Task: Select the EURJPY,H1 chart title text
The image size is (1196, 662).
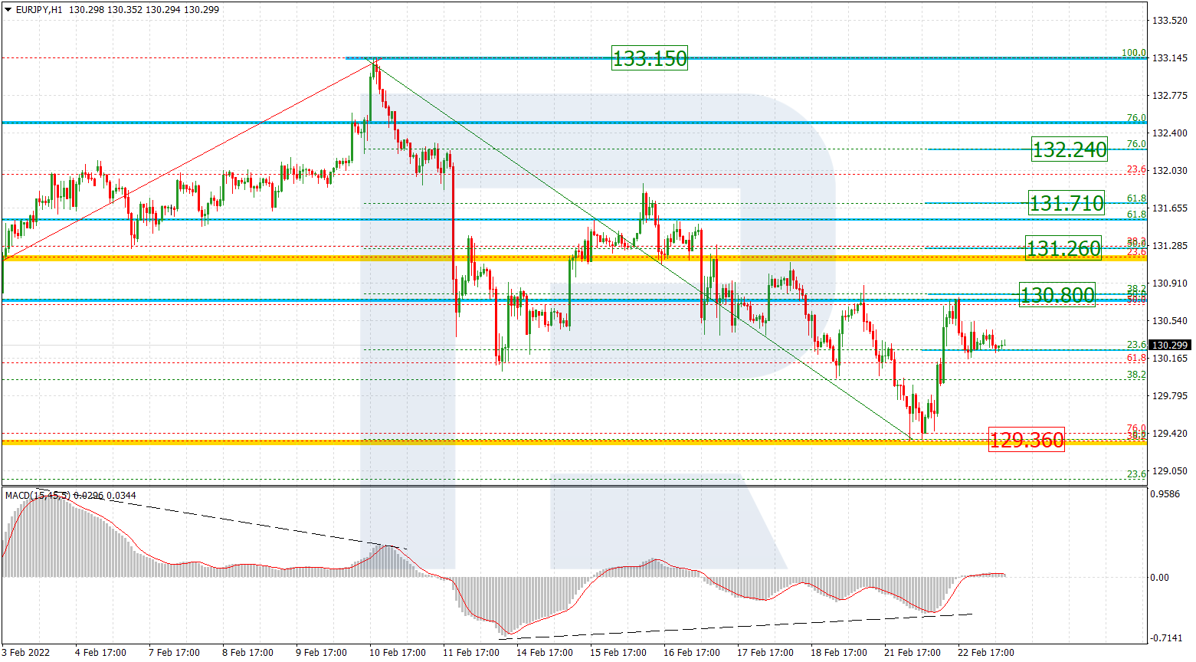Action: (x=39, y=10)
